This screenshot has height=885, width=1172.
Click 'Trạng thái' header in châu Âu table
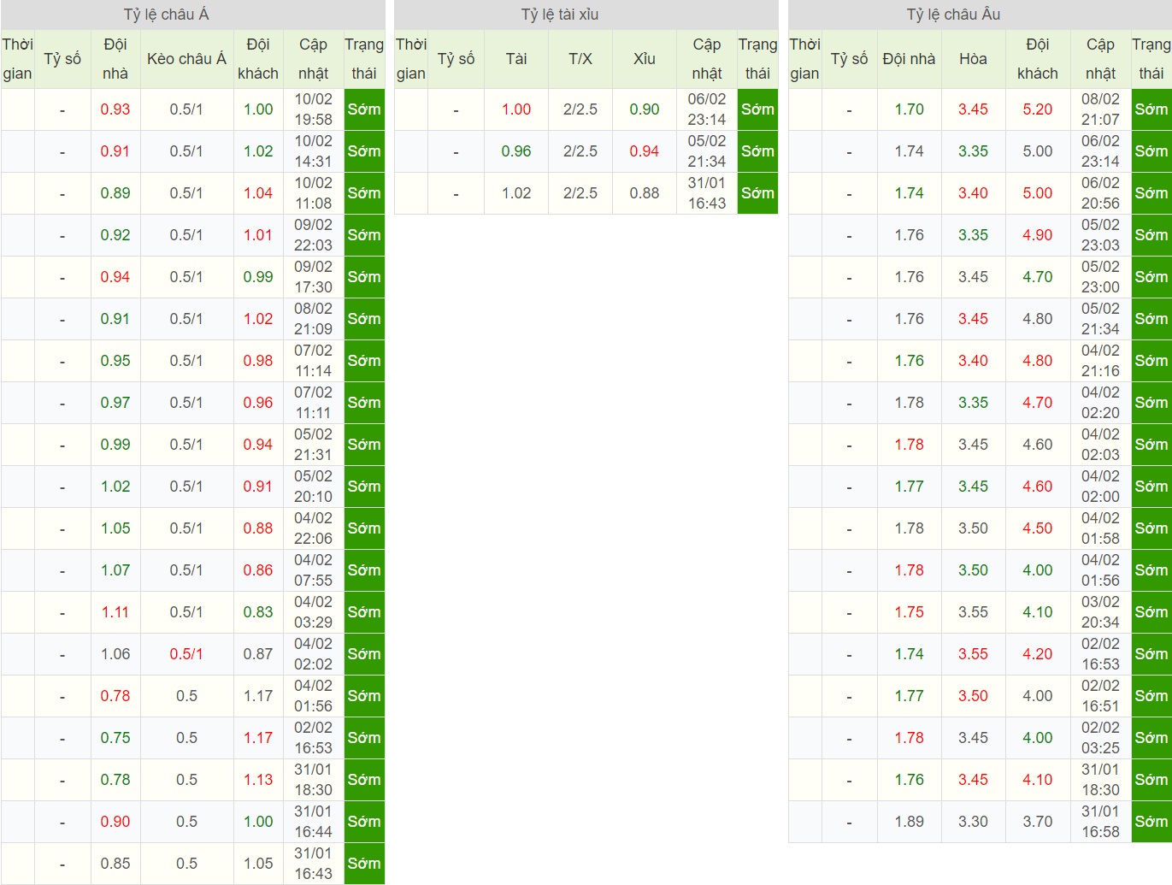coord(1151,59)
